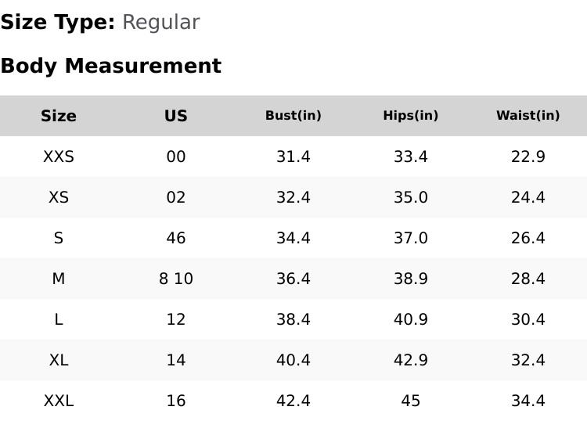Viewport: 587px width, 421px height.
Task: Select the L size row label
Action: (59, 319)
